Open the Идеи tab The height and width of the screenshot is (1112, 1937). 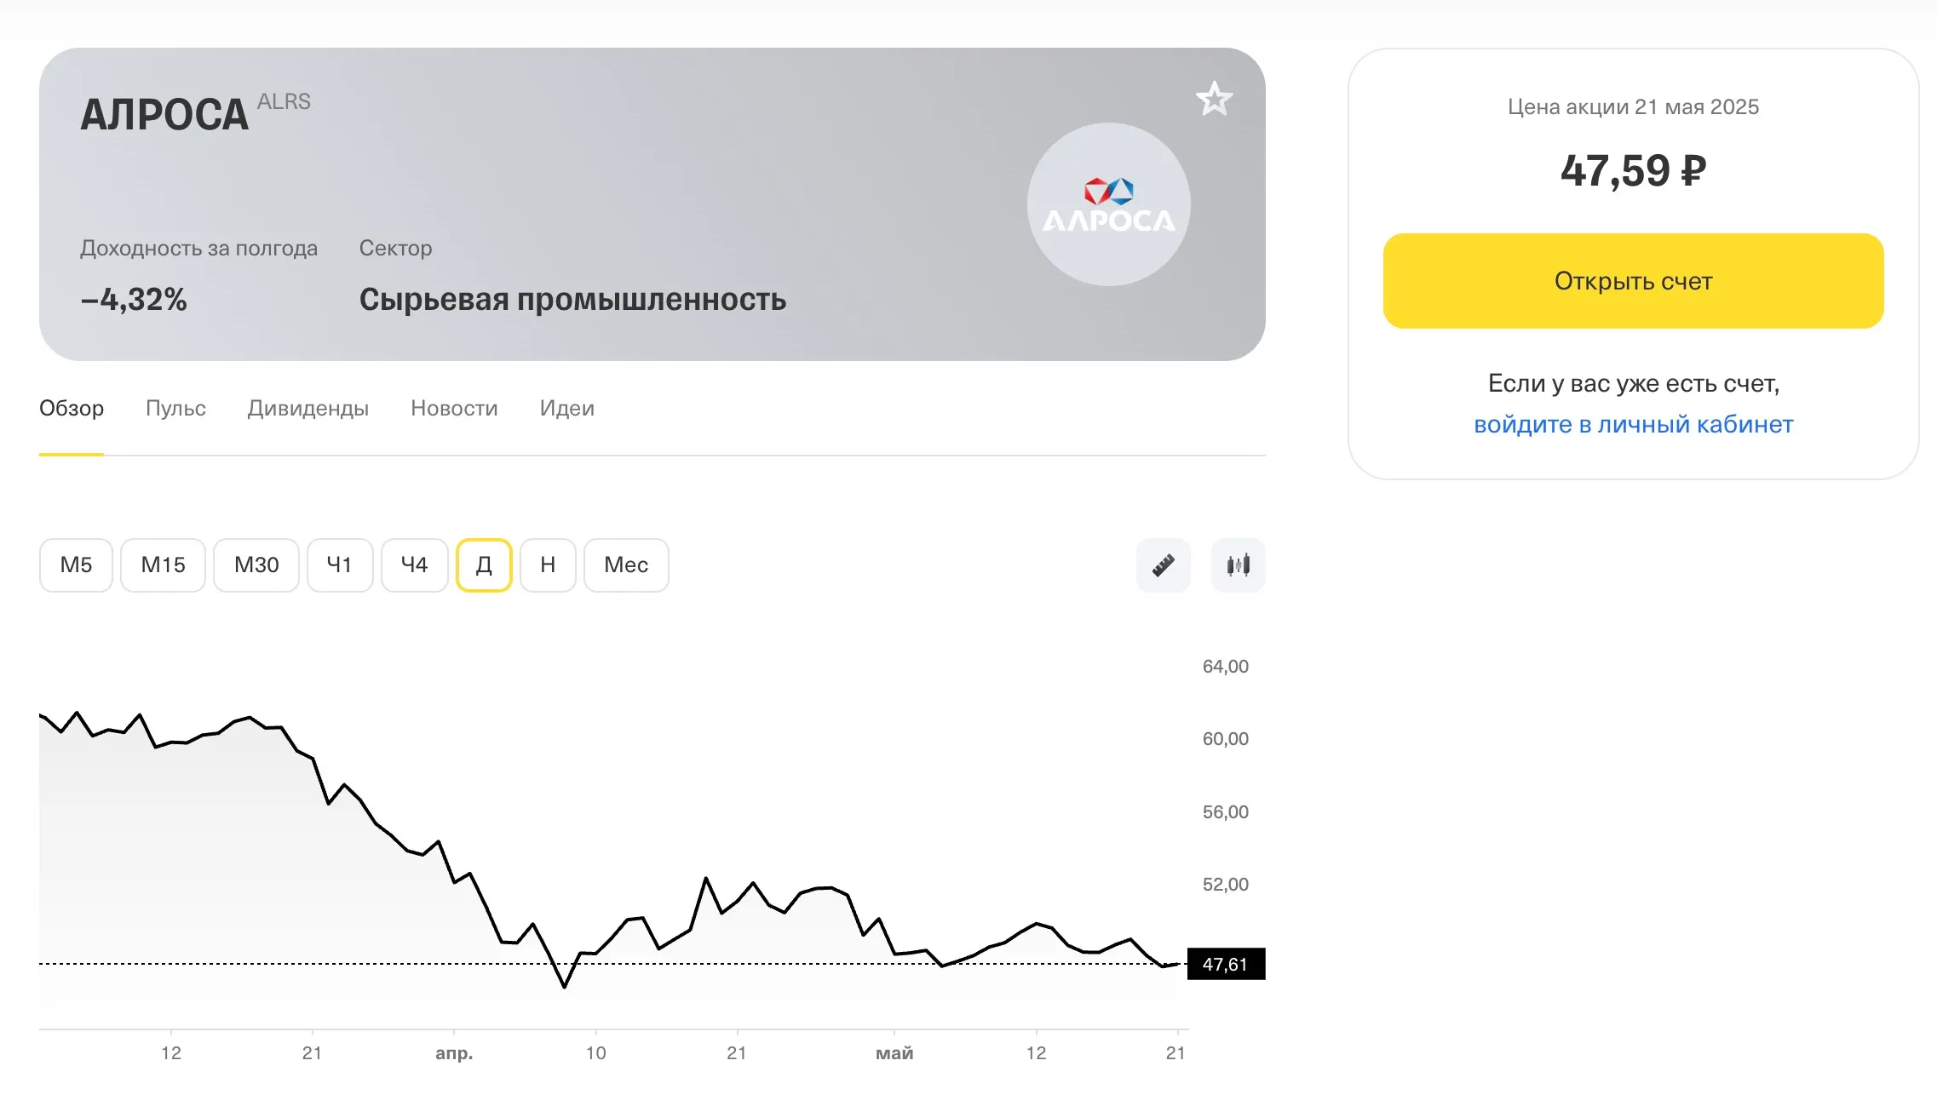[566, 409]
